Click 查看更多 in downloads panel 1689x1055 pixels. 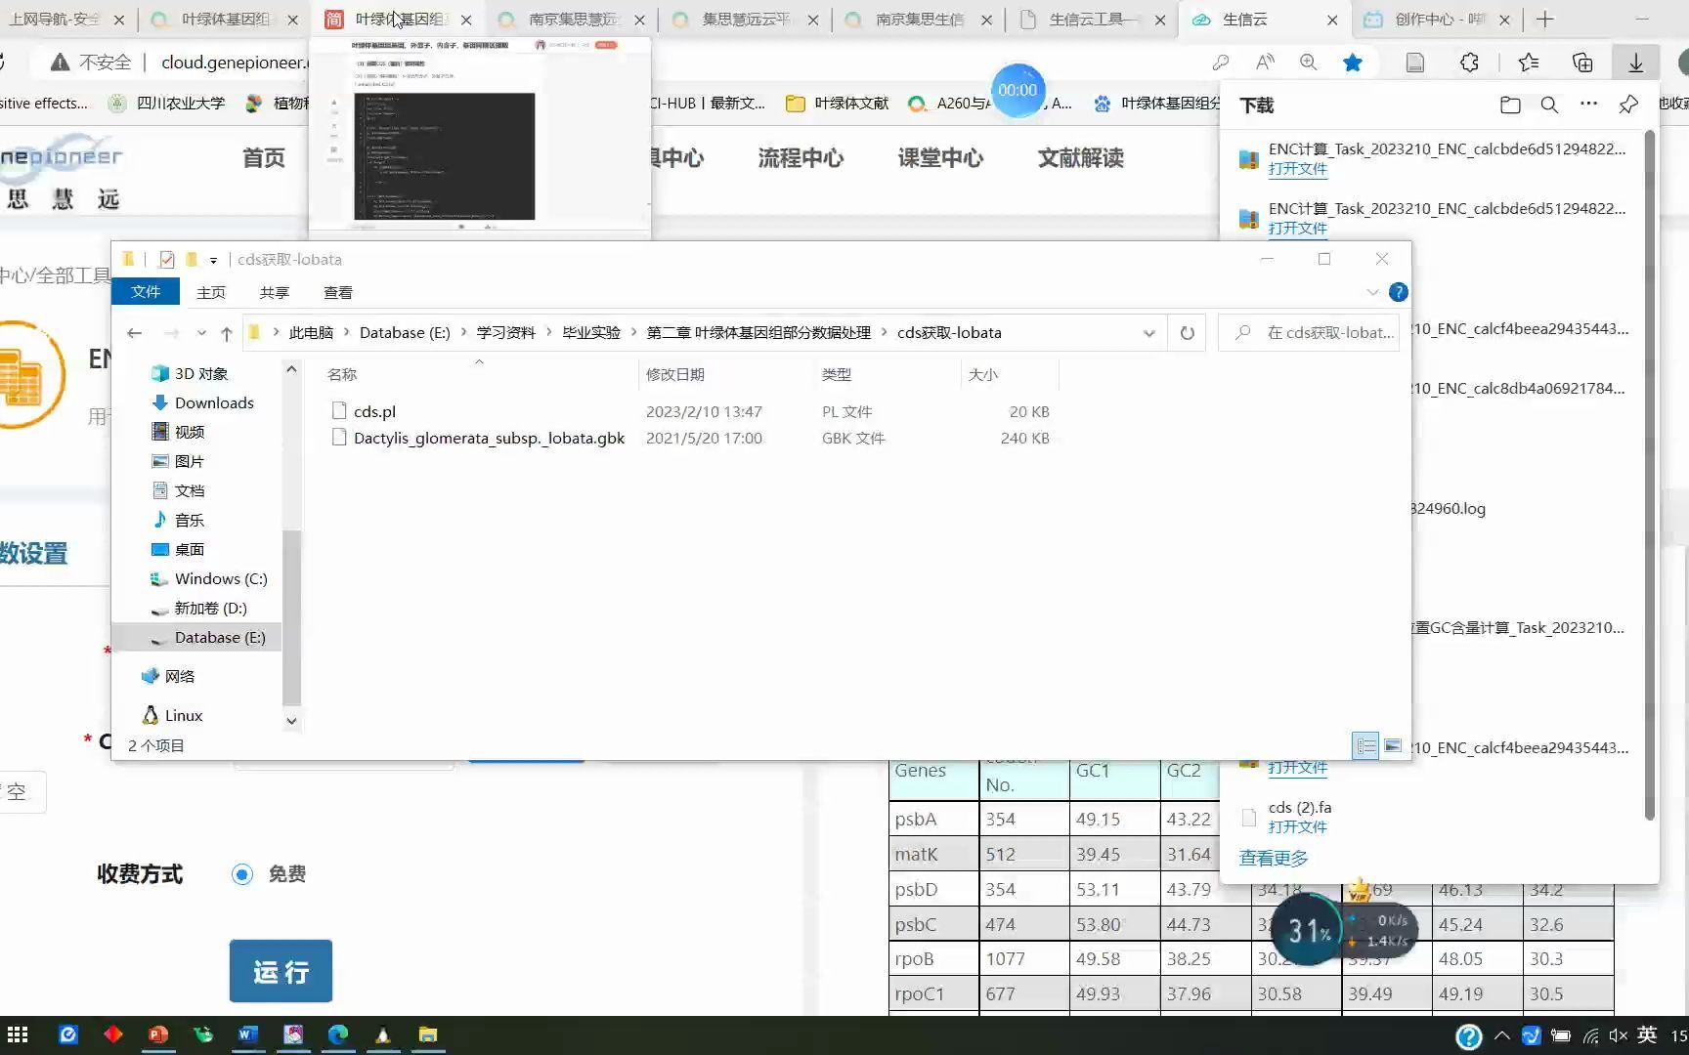[x=1274, y=858]
